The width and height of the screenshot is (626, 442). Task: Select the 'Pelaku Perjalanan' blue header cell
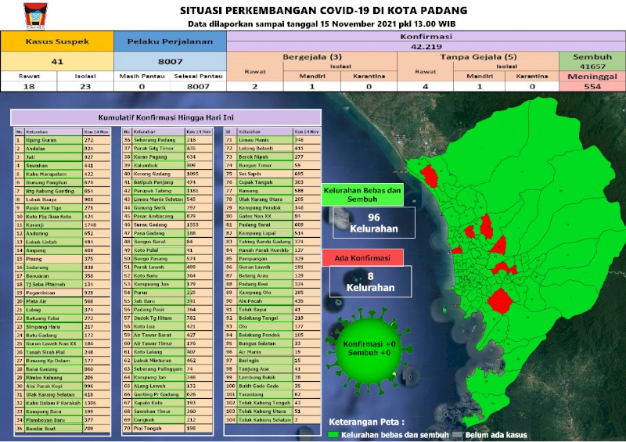click(170, 41)
